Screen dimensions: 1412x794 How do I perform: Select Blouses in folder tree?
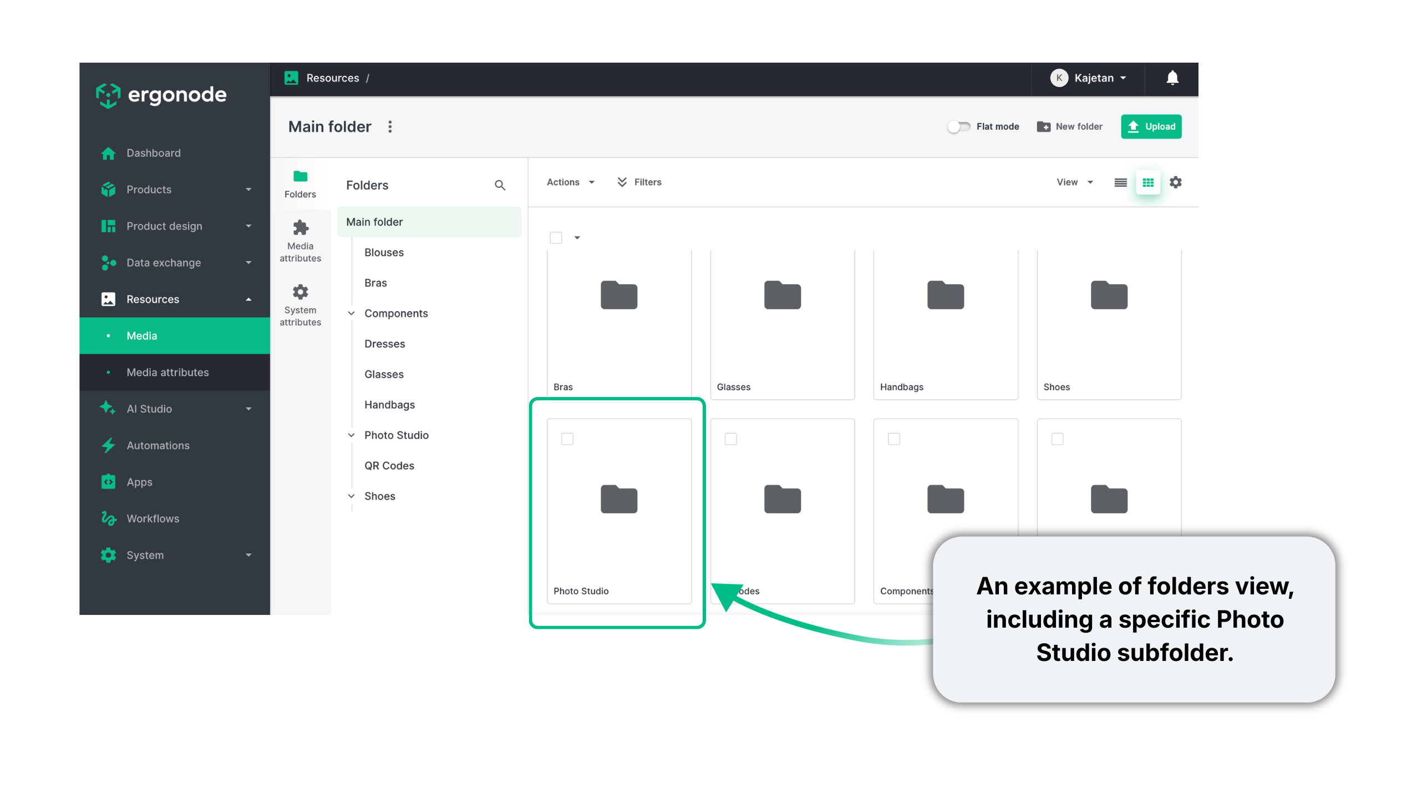point(384,252)
